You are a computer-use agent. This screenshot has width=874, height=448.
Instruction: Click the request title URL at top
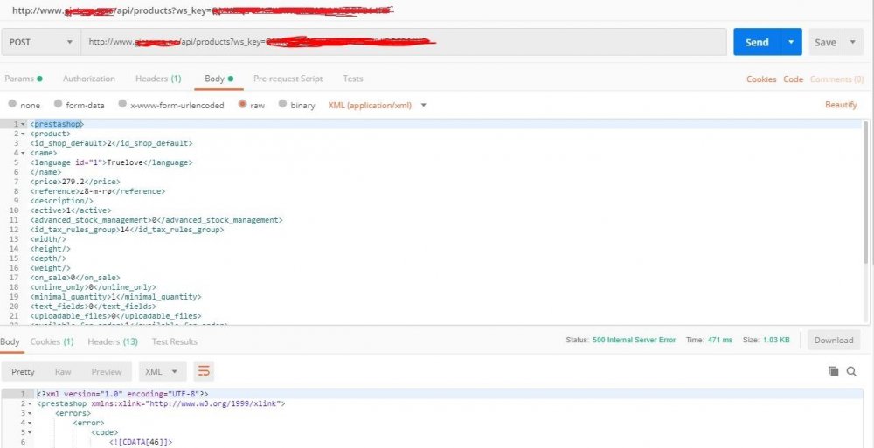[204, 10]
